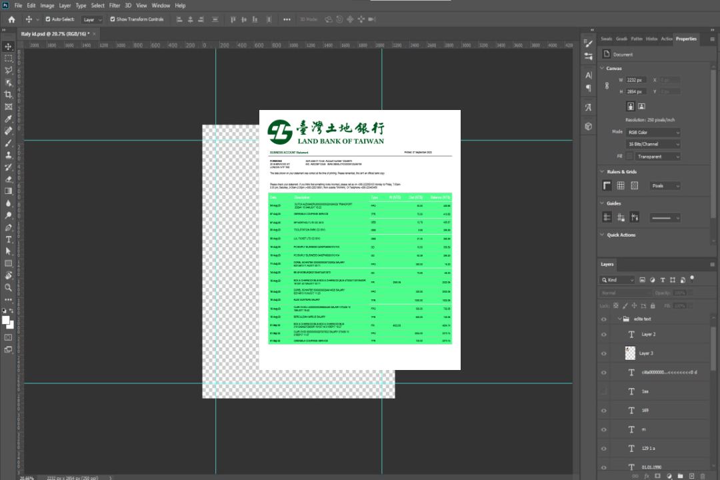The height and width of the screenshot is (480, 720).
Task: Select the Zoom magnifier tool
Action: (x=9, y=287)
